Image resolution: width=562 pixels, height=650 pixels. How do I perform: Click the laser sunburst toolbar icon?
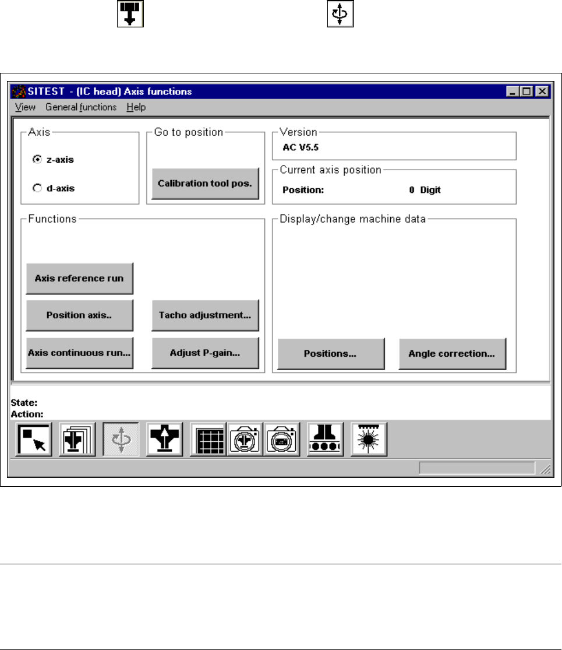click(369, 440)
